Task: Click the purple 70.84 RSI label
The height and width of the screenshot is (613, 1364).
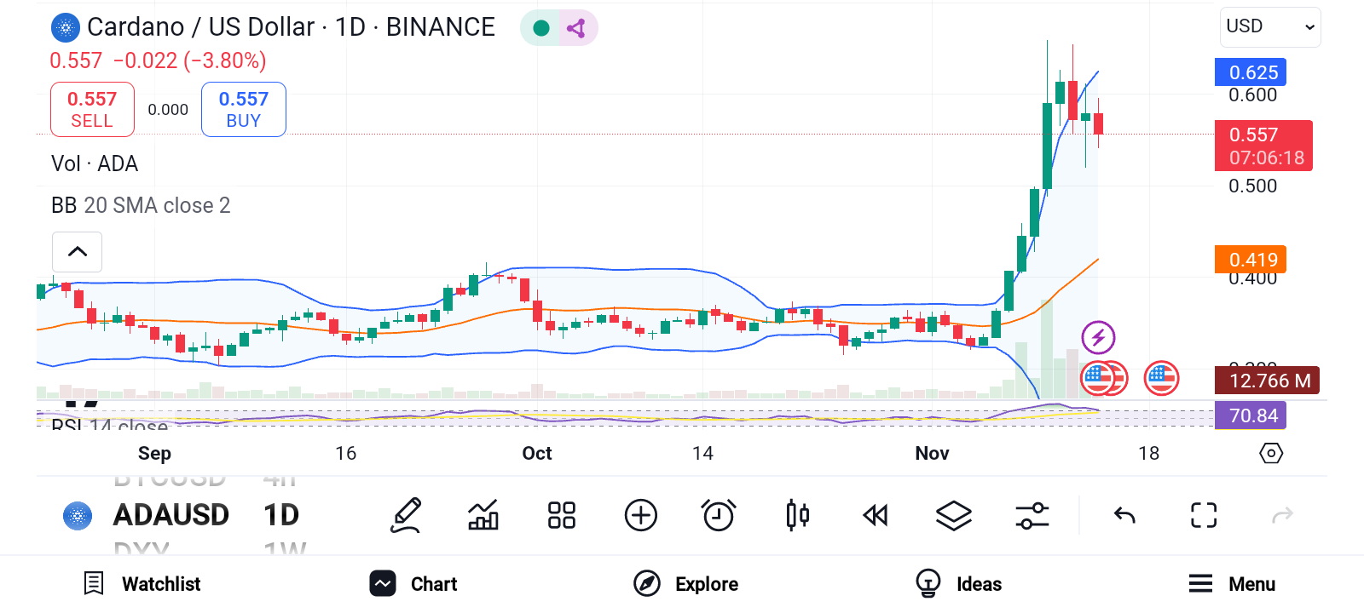Action: tap(1251, 415)
